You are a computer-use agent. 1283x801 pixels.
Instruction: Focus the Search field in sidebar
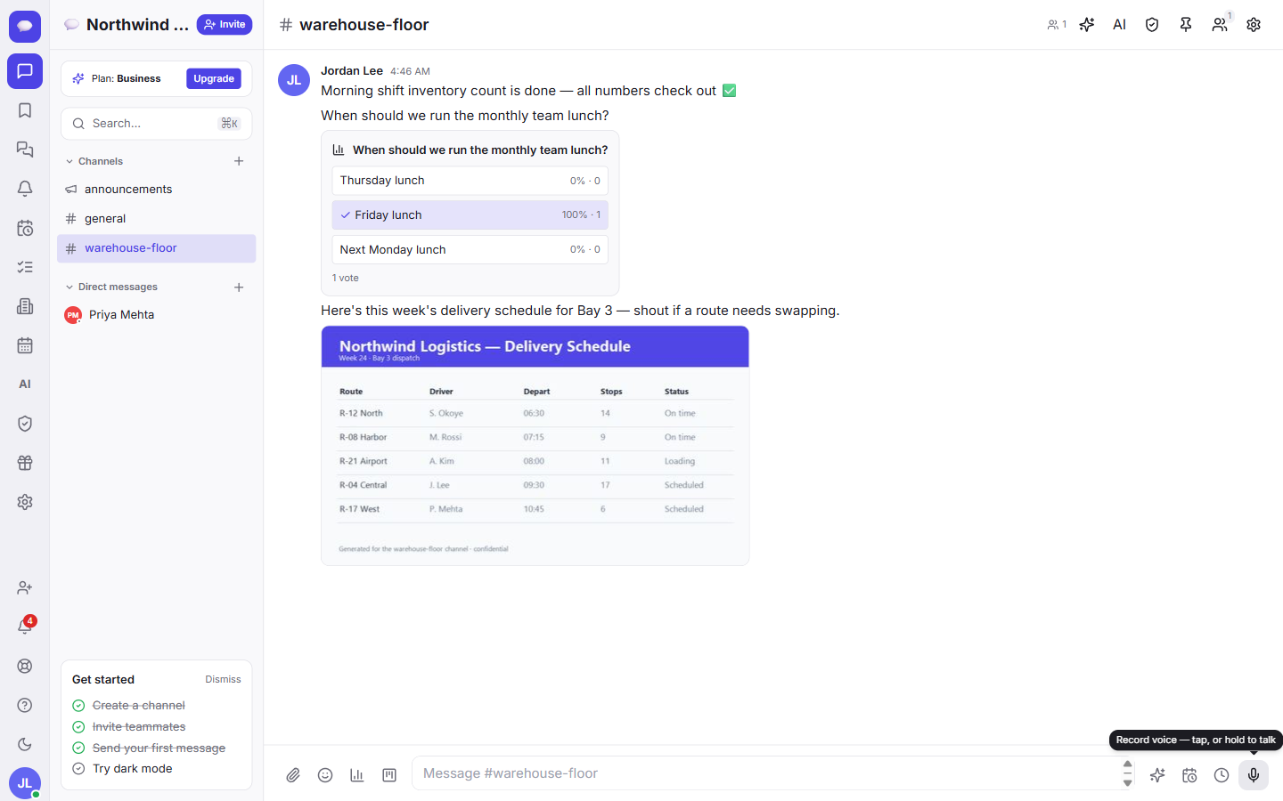(x=156, y=124)
